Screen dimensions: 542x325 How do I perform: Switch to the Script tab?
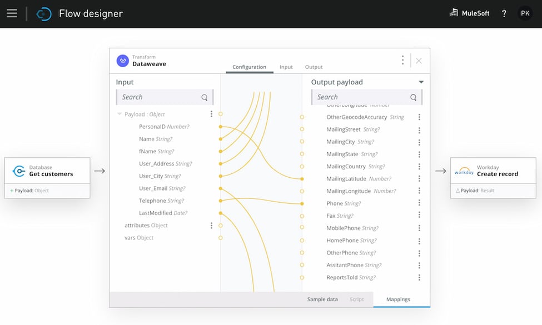pyautogui.click(x=357, y=299)
